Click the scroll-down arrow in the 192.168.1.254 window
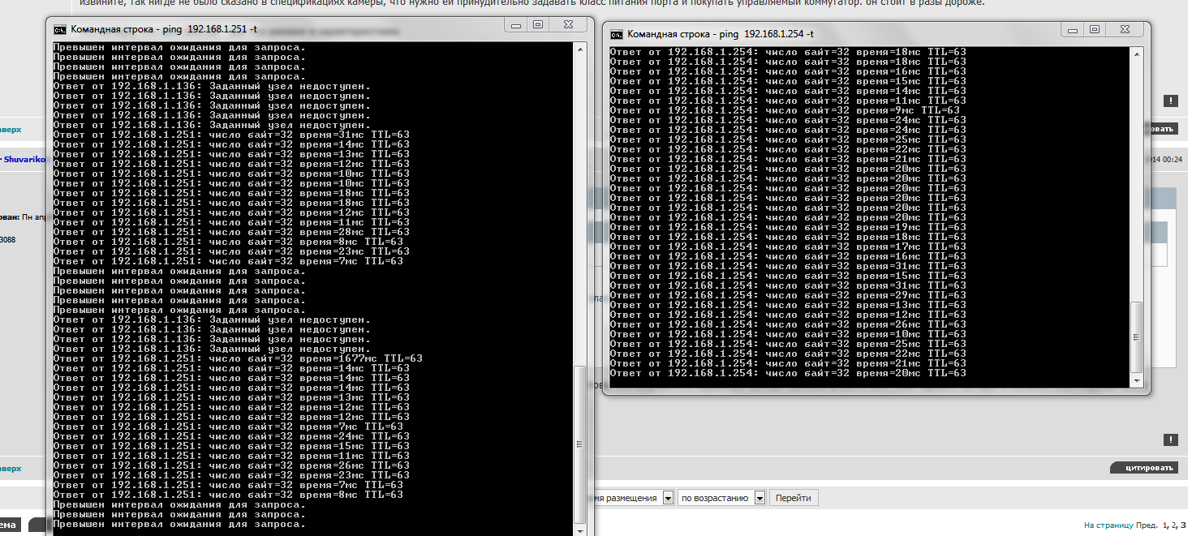Screen dimensions: 1192x536 tap(1137, 381)
